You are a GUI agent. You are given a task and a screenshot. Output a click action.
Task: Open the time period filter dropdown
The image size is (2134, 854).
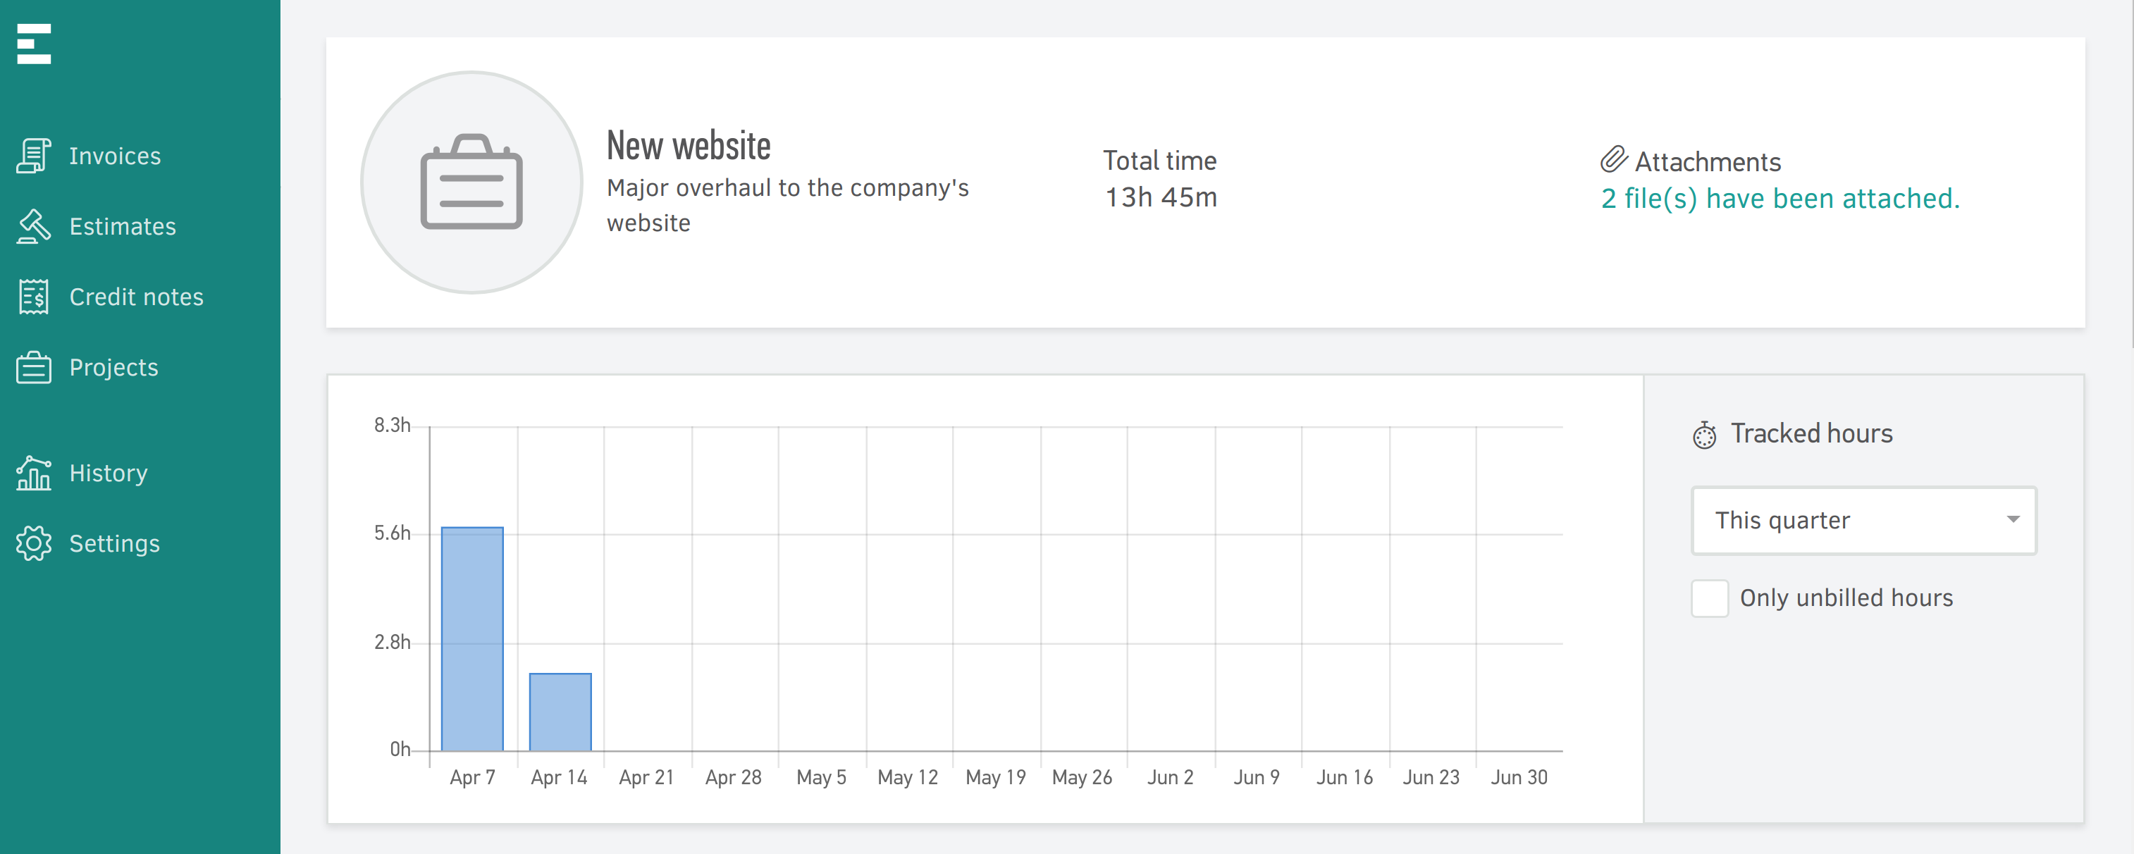coord(1865,519)
